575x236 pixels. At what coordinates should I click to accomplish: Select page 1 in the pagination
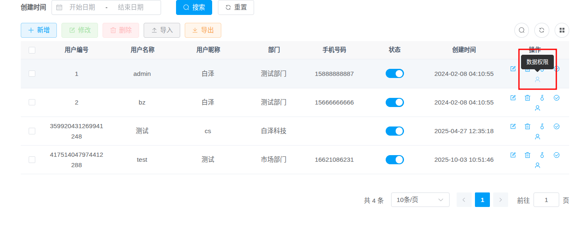(482, 200)
